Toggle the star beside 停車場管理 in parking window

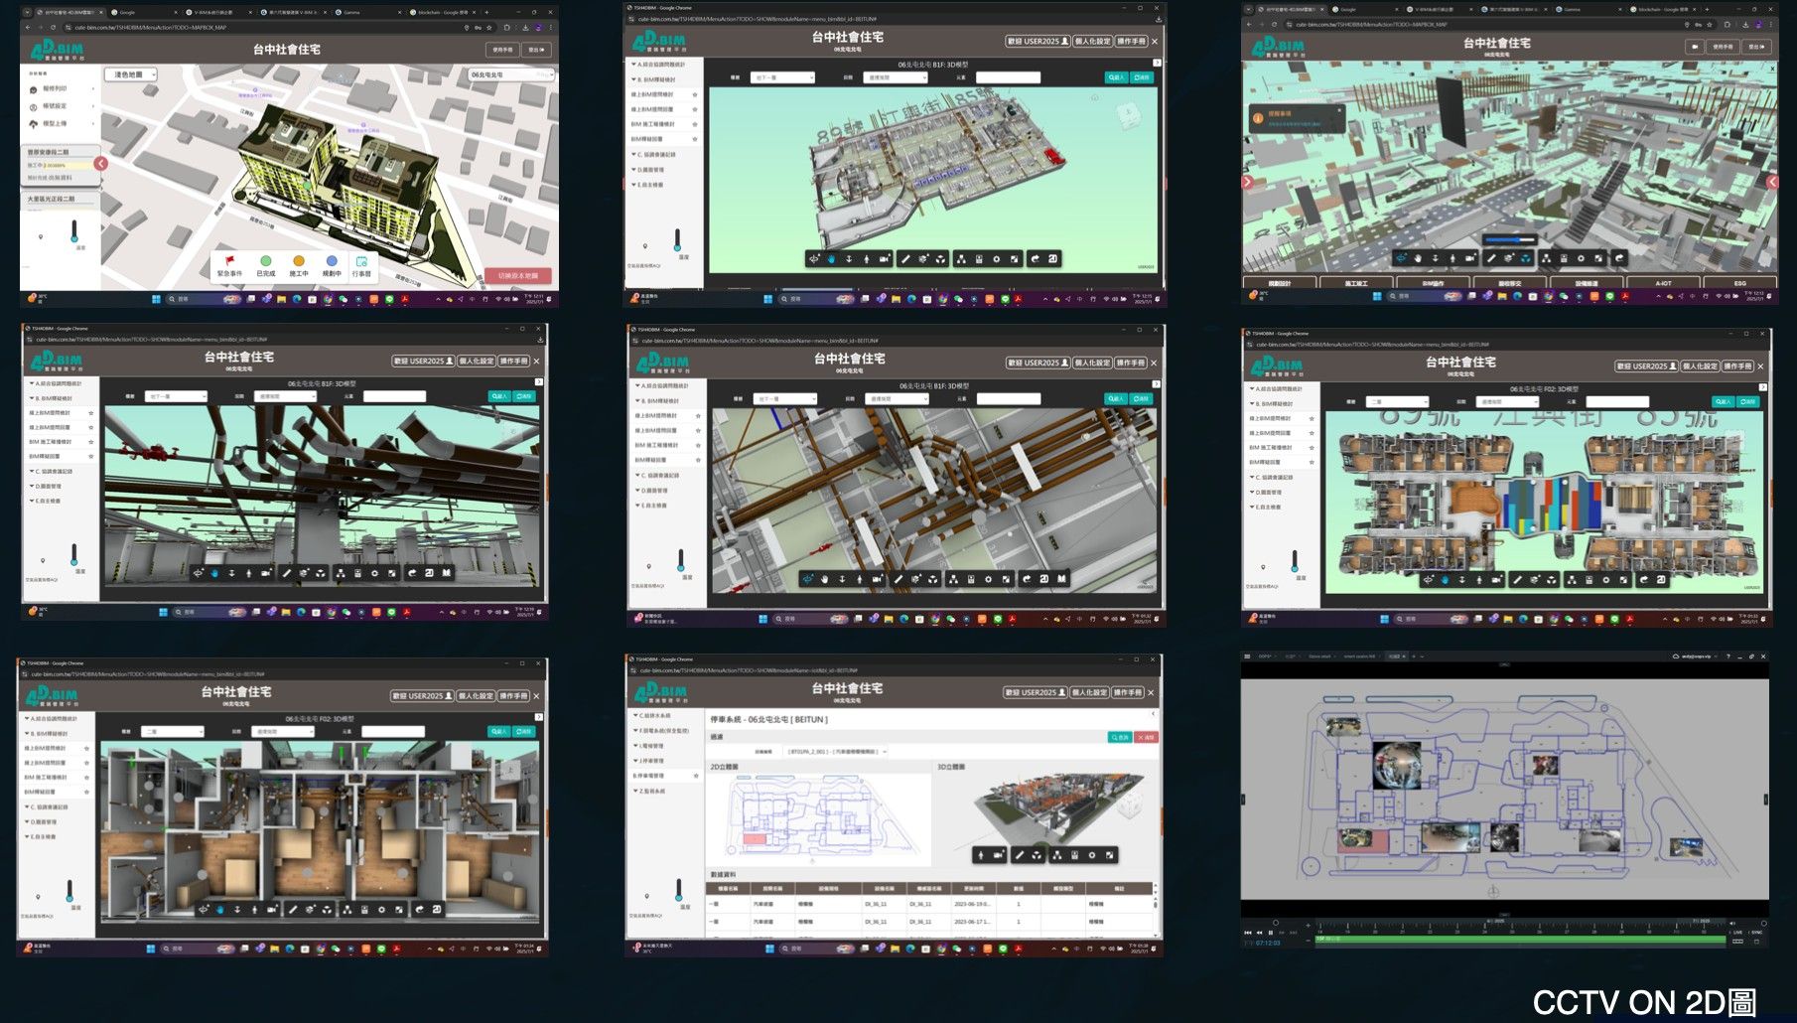point(696,776)
